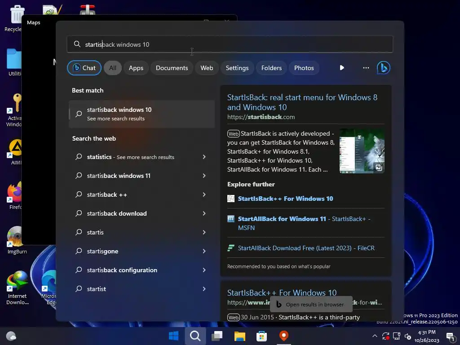The height and width of the screenshot is (345, 460).
Task: Open the weather widget on taskbar
Action: tap(11, 336)
